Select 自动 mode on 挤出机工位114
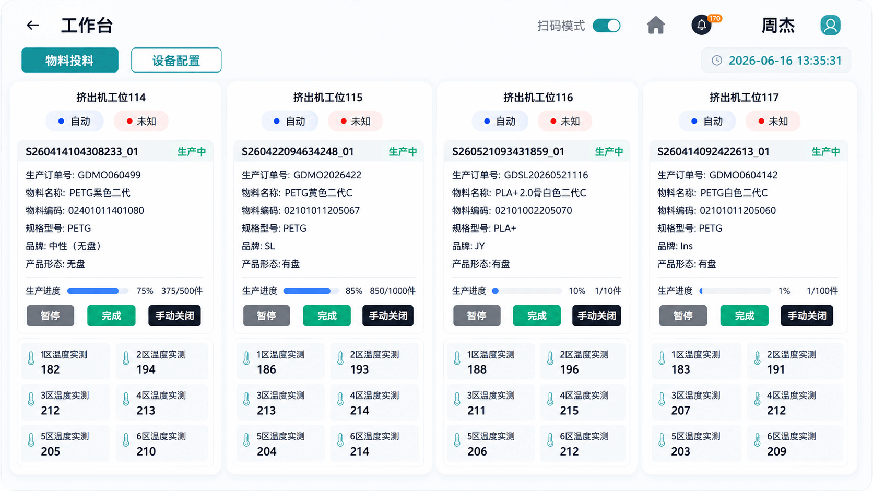The width and height of the screenshot is (873, 491). [75, 121]
